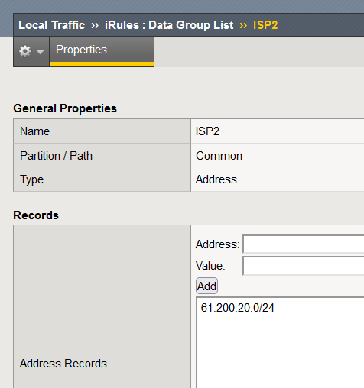Click the Name row label
364x388 pixels.
coord(34,131)
